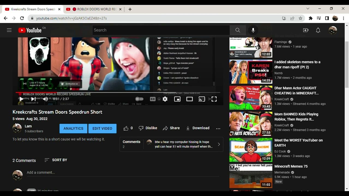Click the Dislike button
Image resolution: width=349 pixels, height=196 pixels.
point(148,128)
